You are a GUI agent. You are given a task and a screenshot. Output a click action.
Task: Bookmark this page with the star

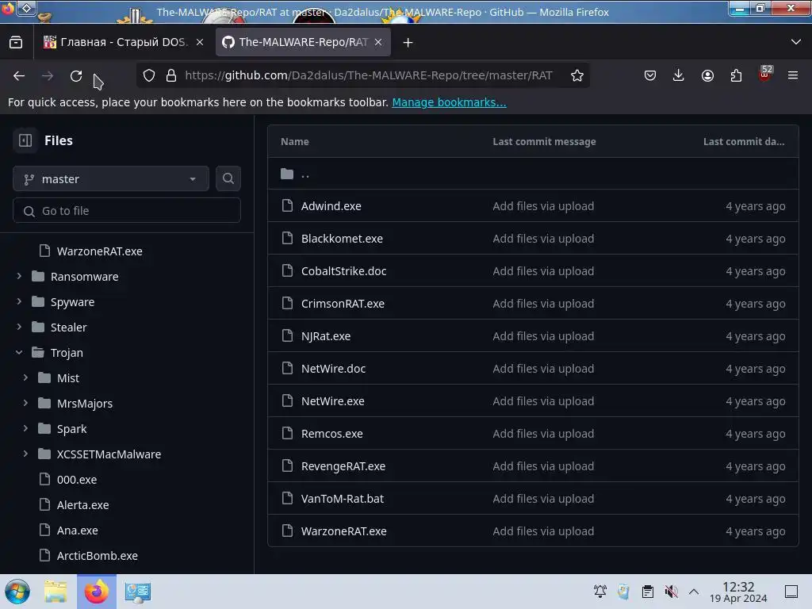point(577,75)
